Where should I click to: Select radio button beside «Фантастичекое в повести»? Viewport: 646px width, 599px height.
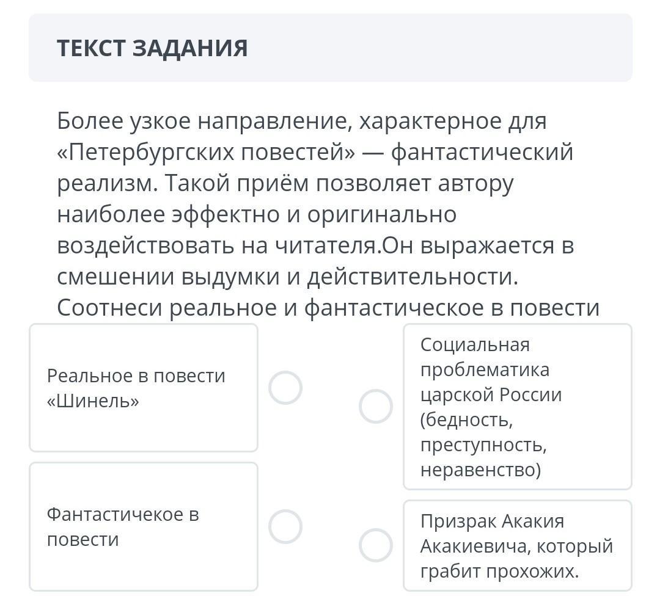point(285,526)
